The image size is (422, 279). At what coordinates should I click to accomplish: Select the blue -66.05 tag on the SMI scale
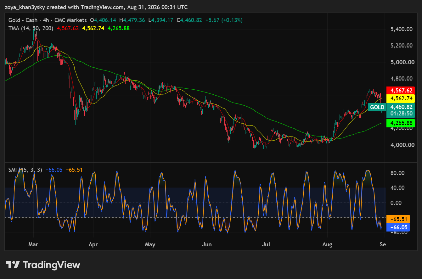point(398,227)
